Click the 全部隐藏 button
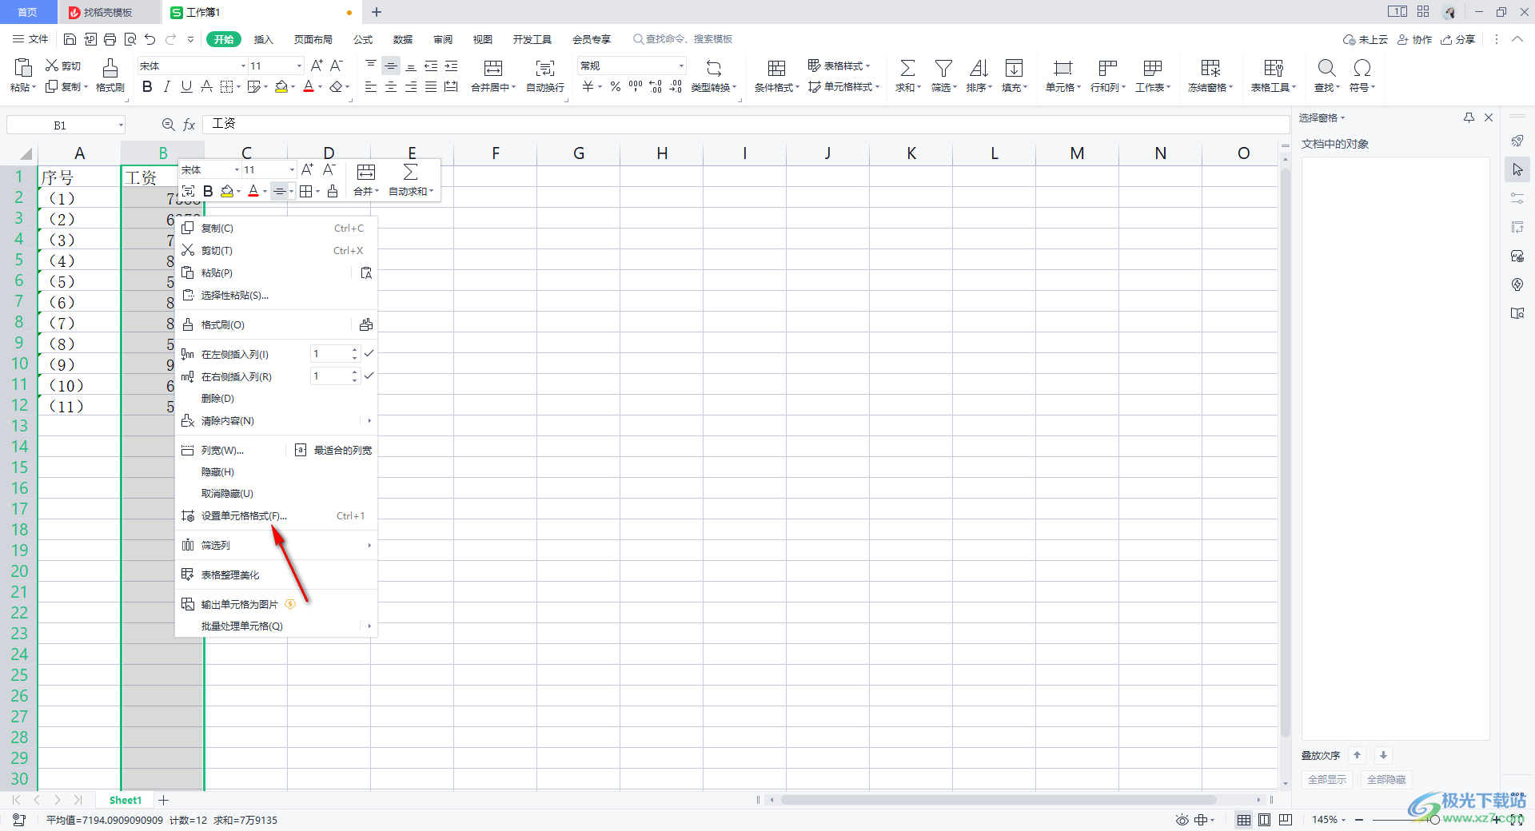Screen dimensions: 1535x831 point(1386,779)
